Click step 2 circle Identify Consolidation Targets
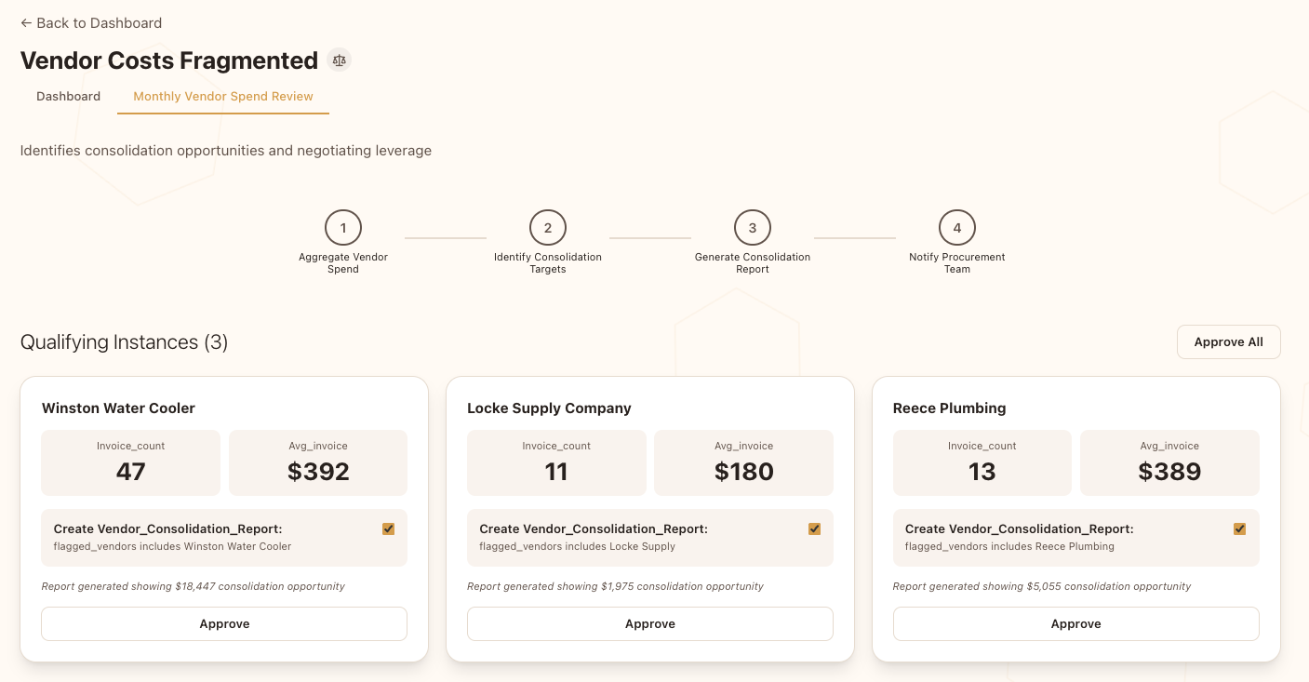Image resolution: width=1309 pixels, height=682 pixels. [548, 228]
